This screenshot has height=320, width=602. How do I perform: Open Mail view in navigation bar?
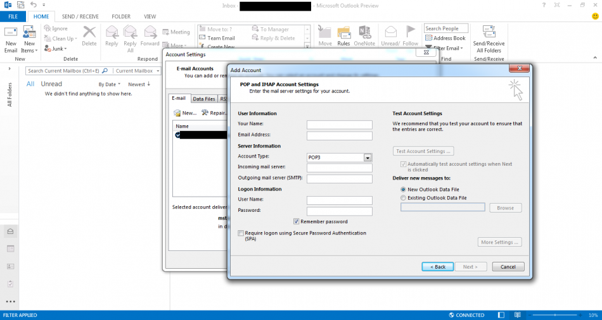click(x=10, y=231)
